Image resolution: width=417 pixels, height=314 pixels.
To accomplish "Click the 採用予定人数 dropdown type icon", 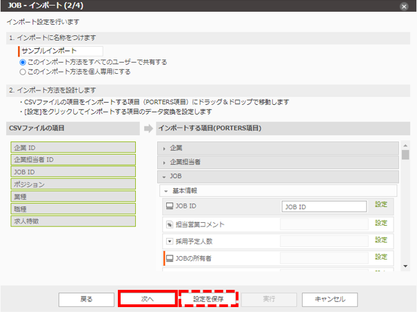I will (x=170, y=242).
